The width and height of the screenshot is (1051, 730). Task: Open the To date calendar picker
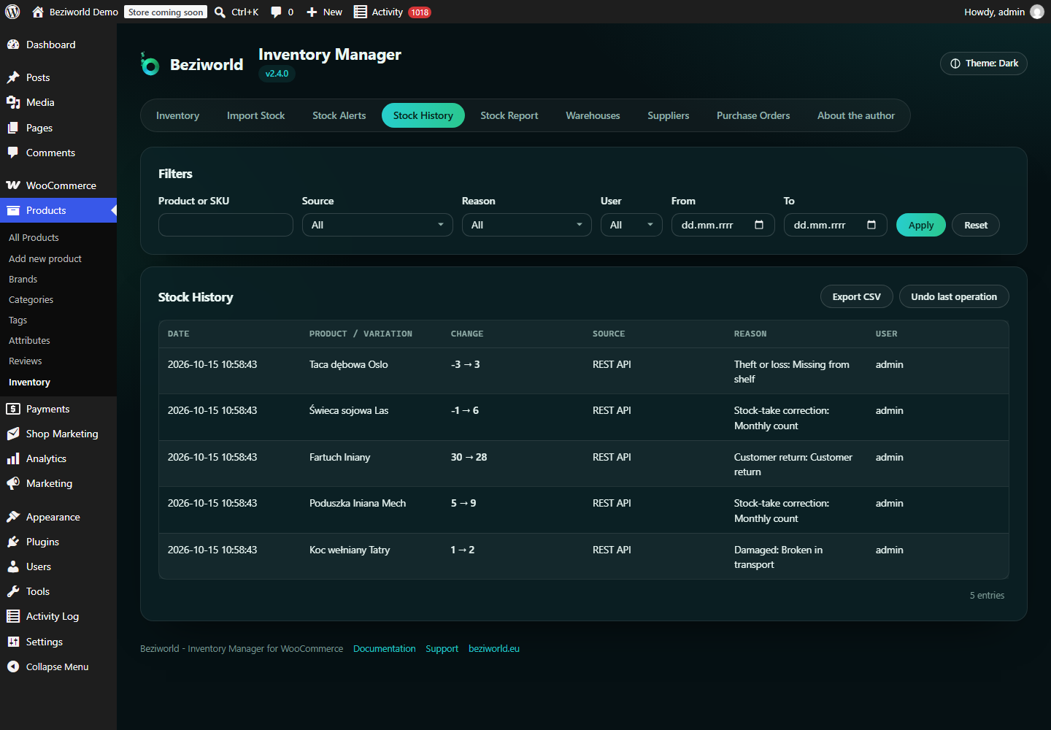pyautogui.click(x=871, y=225)
